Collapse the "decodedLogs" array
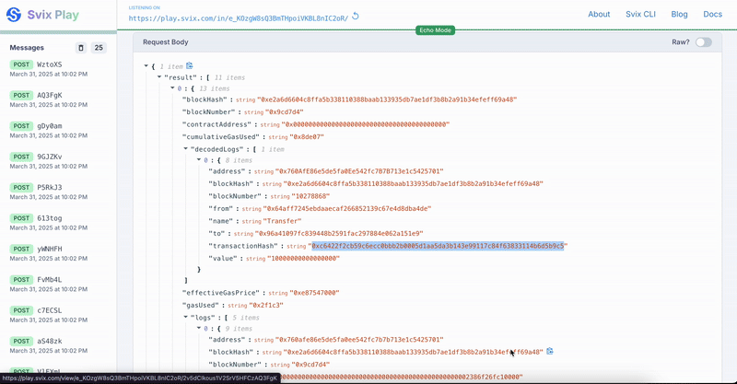Screen dimensions: 737x384 [185, 148]
